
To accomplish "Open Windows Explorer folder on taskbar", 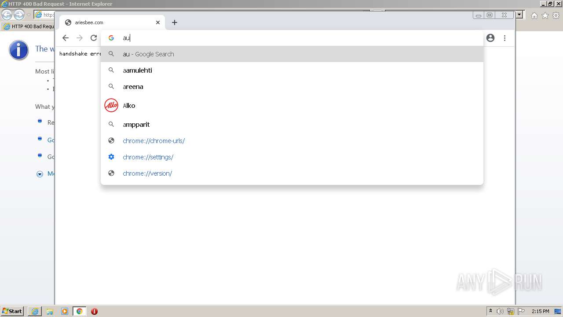I will click(50, 311).
